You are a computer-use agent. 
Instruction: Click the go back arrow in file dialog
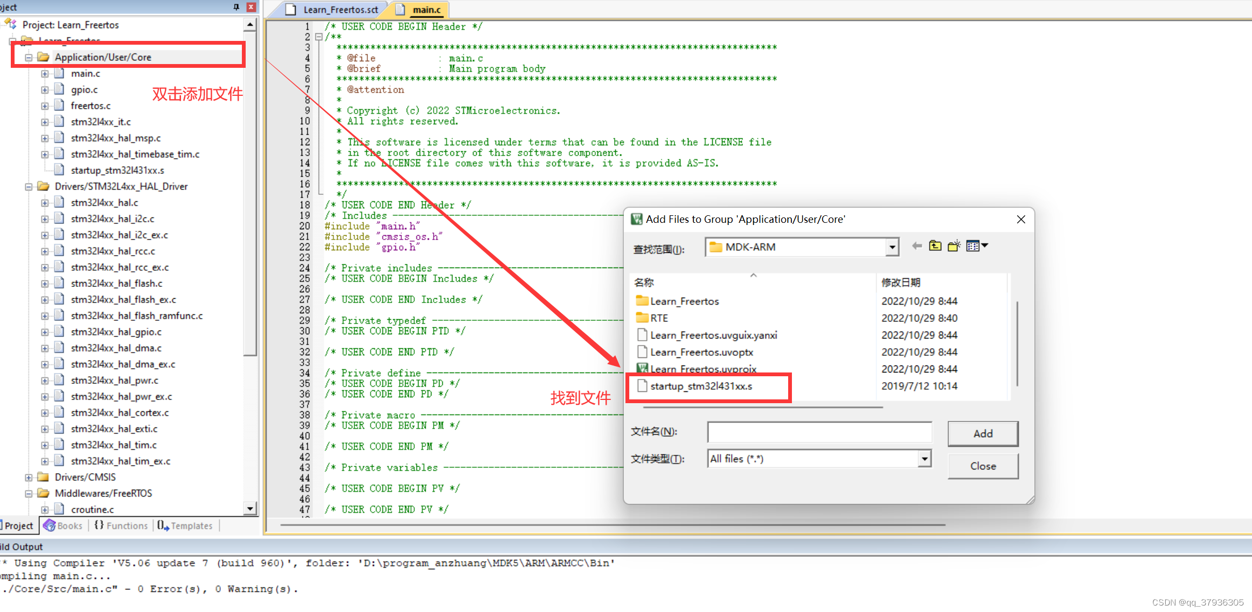click(x=916, y=246)
